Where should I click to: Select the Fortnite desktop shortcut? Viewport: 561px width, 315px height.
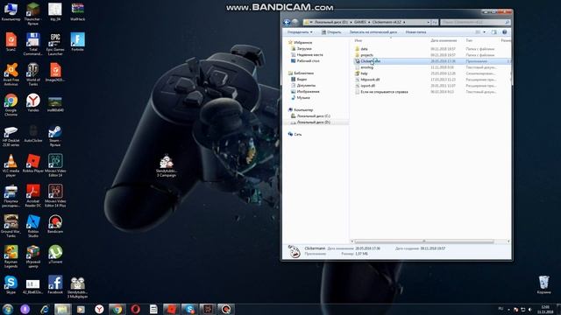(x=77, y=42)
